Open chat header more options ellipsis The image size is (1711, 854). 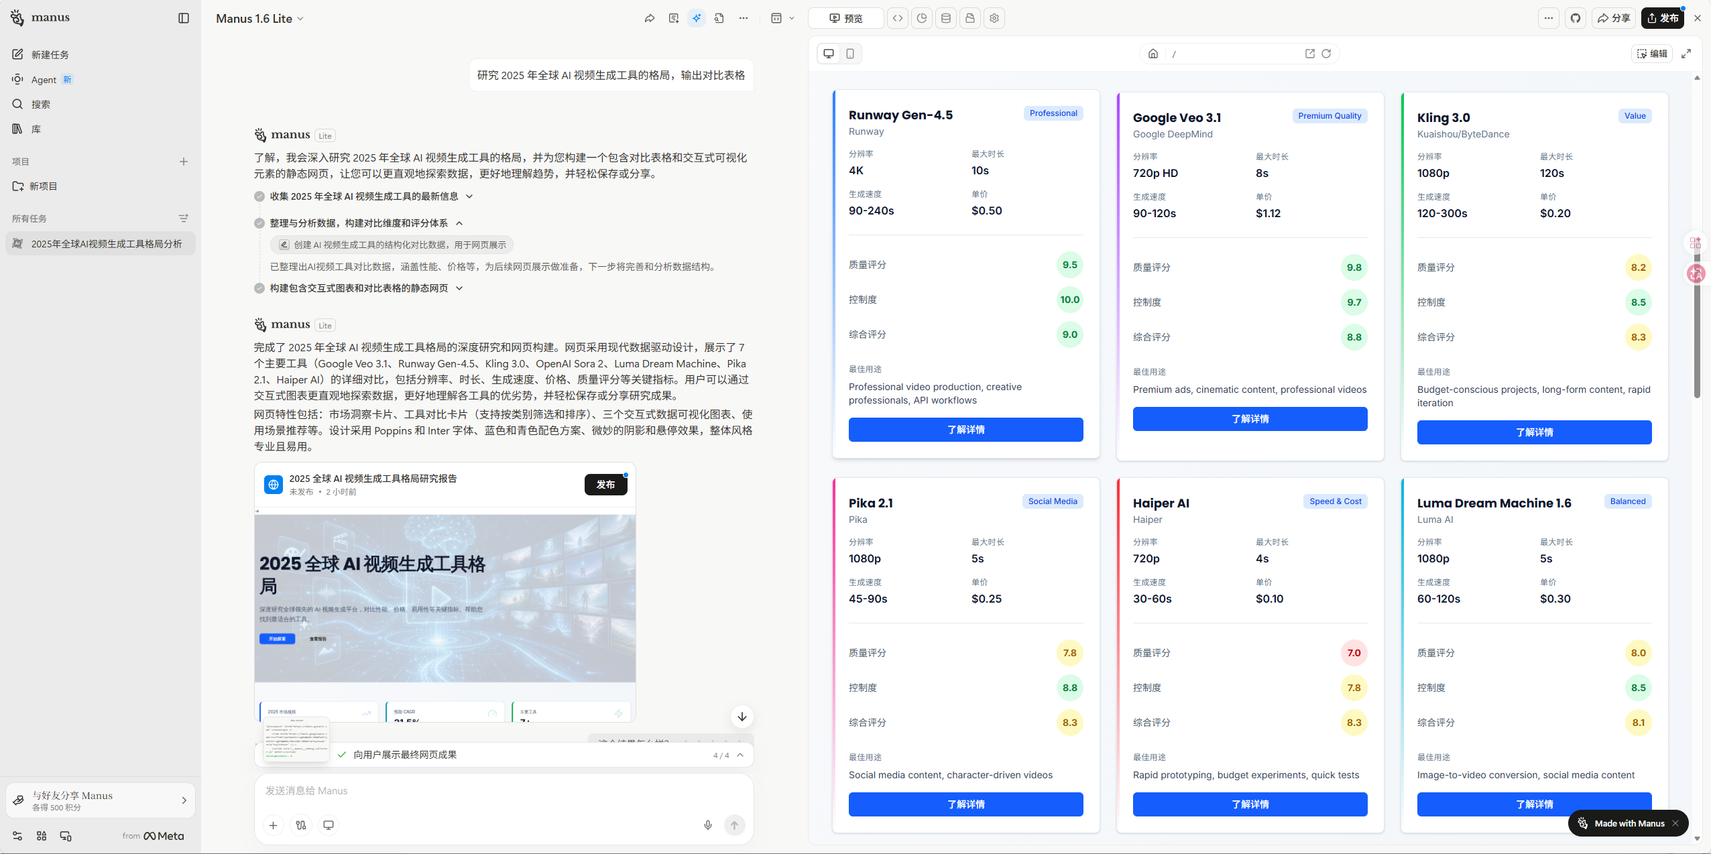(x=744, y=18)
